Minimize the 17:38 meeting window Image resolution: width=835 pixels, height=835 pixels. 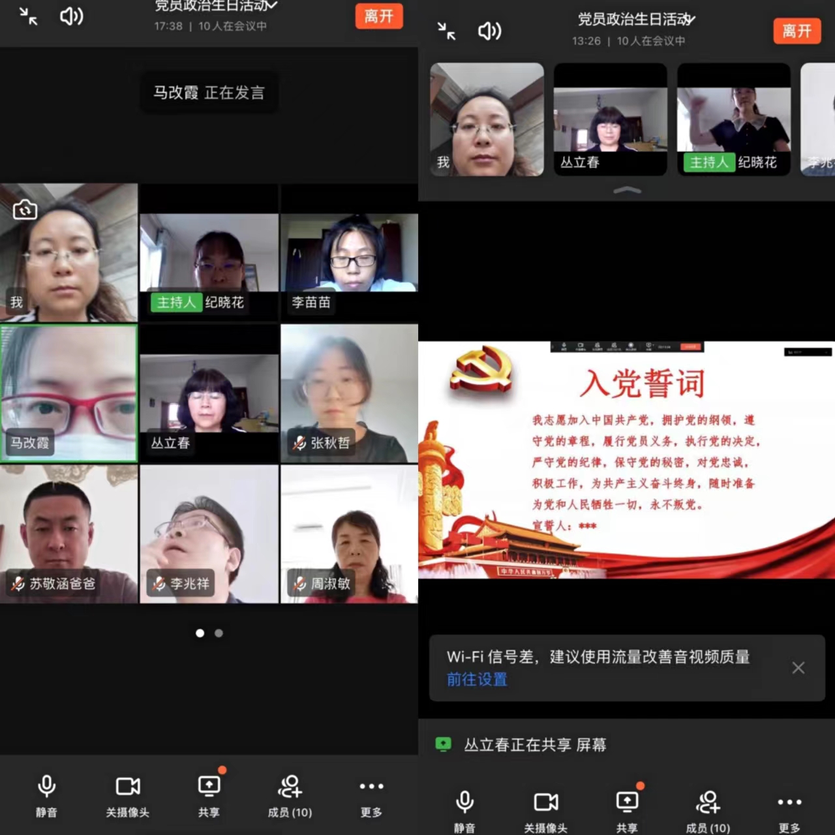click(28, 16)
